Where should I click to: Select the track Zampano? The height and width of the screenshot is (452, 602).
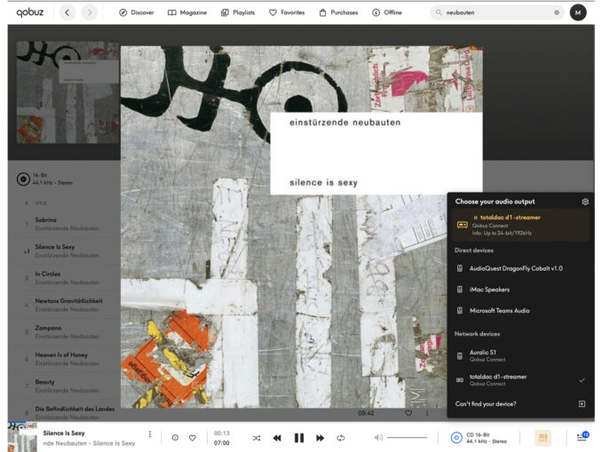48,328
